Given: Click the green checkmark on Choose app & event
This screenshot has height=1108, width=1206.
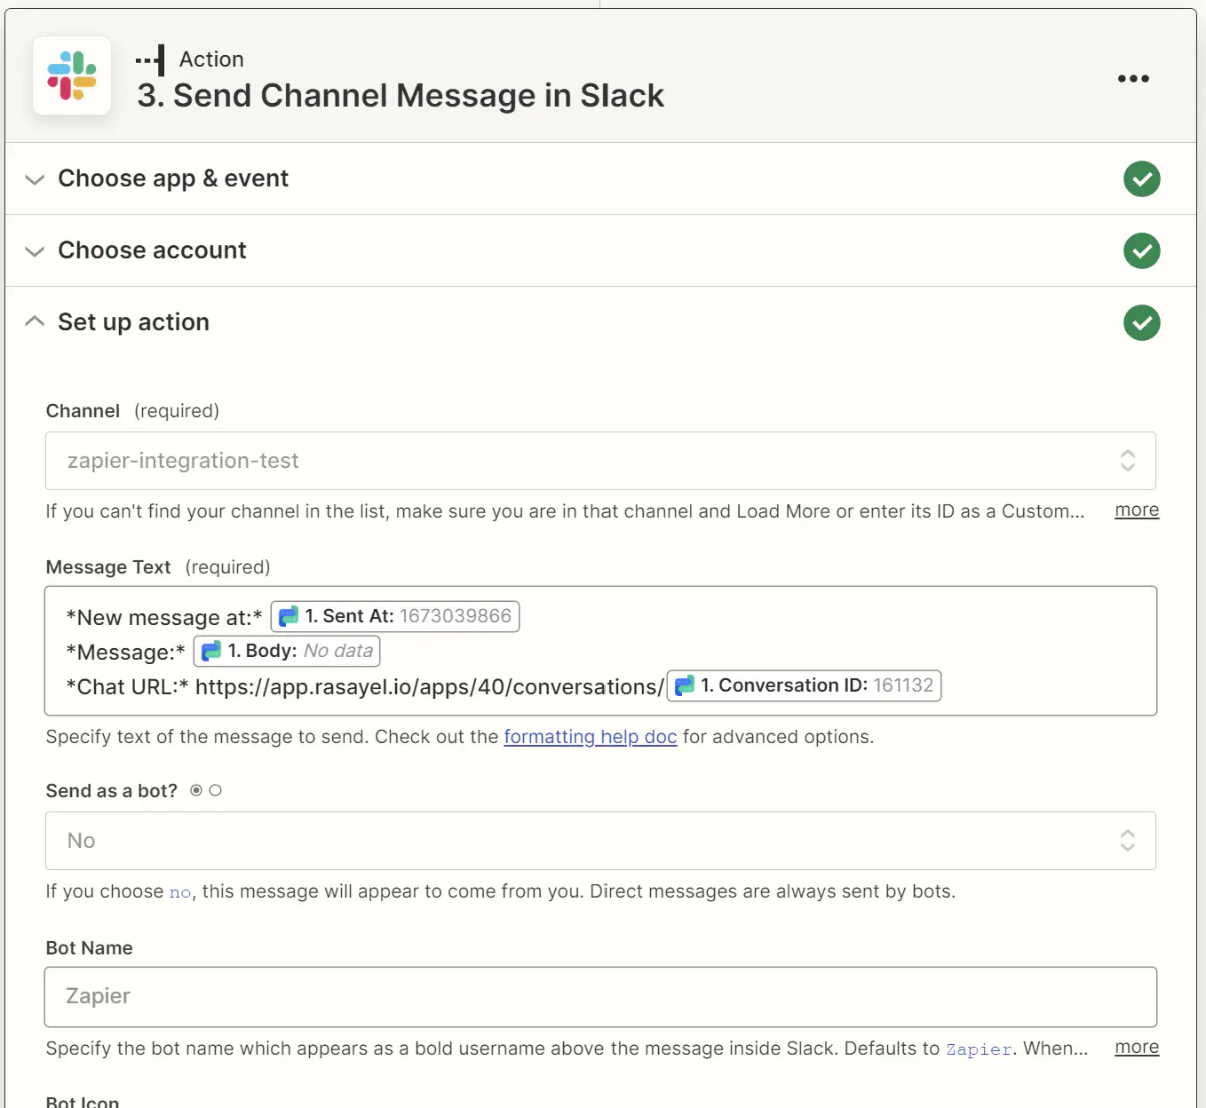Looking at the screenshot, I should (x=1142, y=178).
